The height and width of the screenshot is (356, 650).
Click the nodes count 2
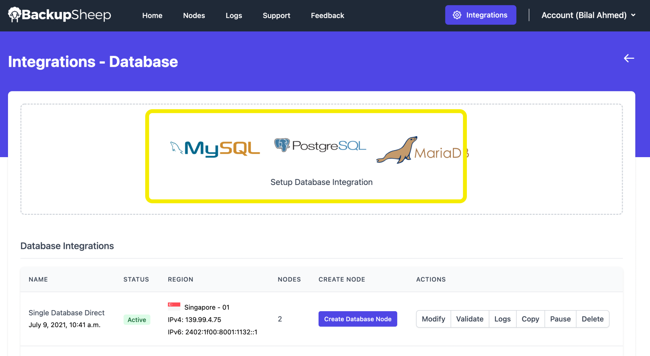280,319
